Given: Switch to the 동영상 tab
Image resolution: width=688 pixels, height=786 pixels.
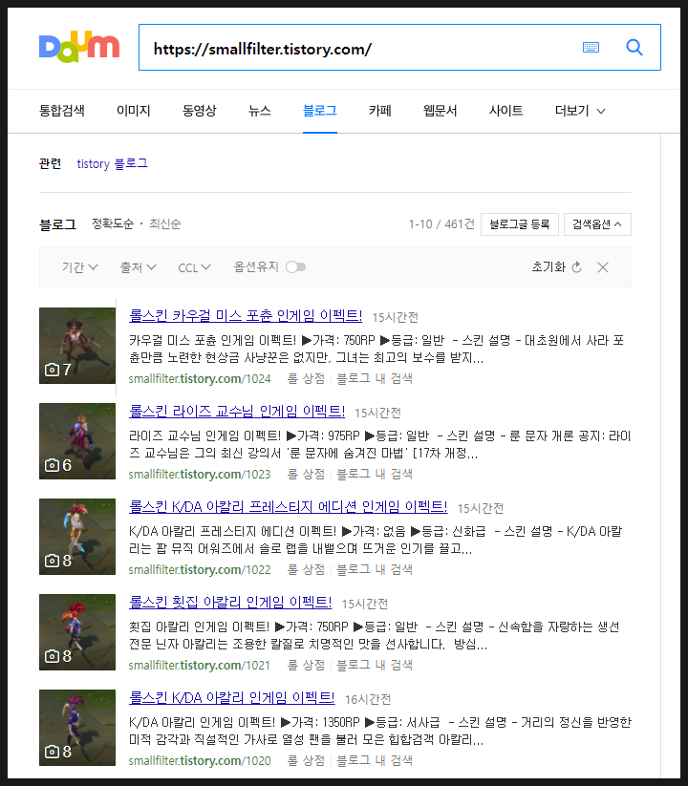Looking at the screenshot, I should tap(199, 111).
